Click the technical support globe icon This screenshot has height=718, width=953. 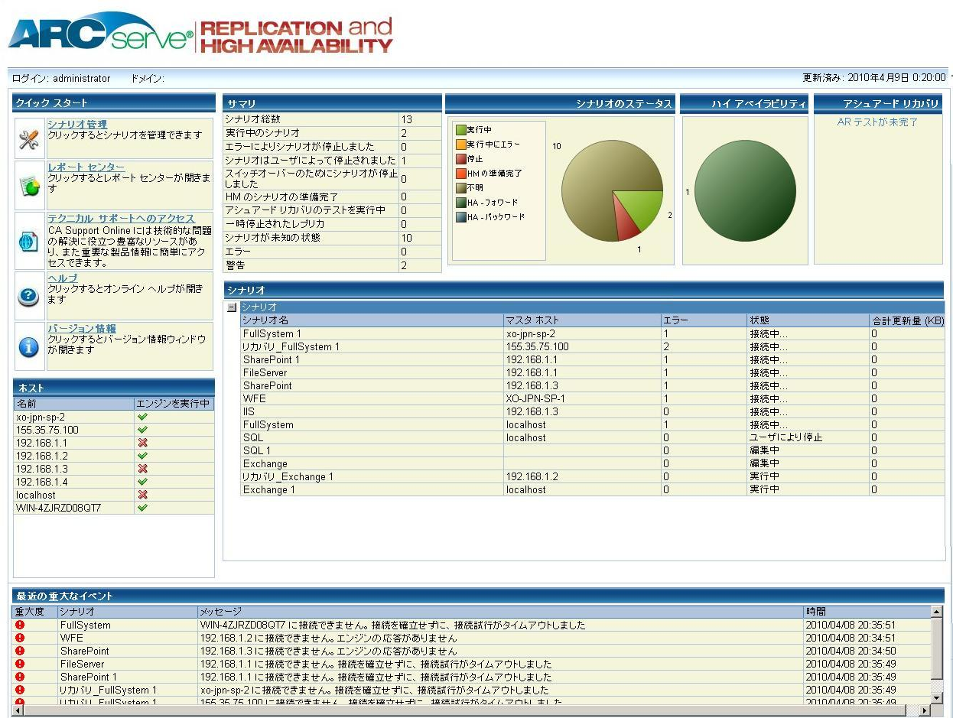[28, 242]
